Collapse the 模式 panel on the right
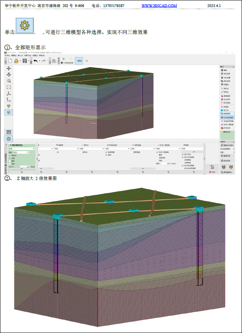 [233, 67]
